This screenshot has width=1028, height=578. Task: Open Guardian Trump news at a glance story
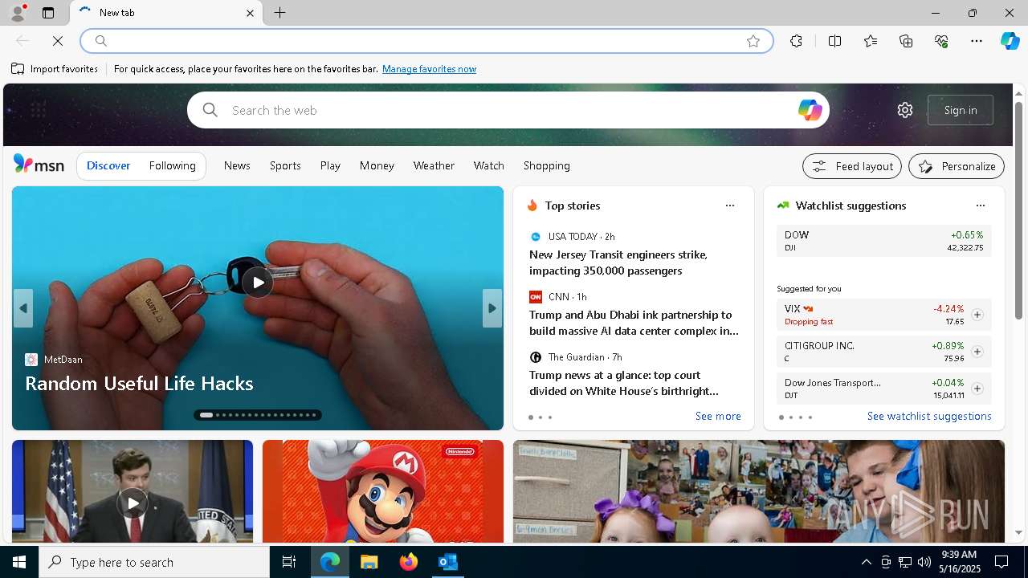tap(624, 383)
